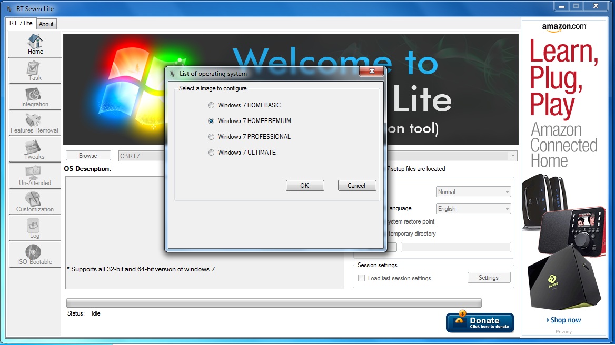The image size is (615, 345).
Task: Expand the path dropdown arrow beside Browse
Action: tap(513, 156)
